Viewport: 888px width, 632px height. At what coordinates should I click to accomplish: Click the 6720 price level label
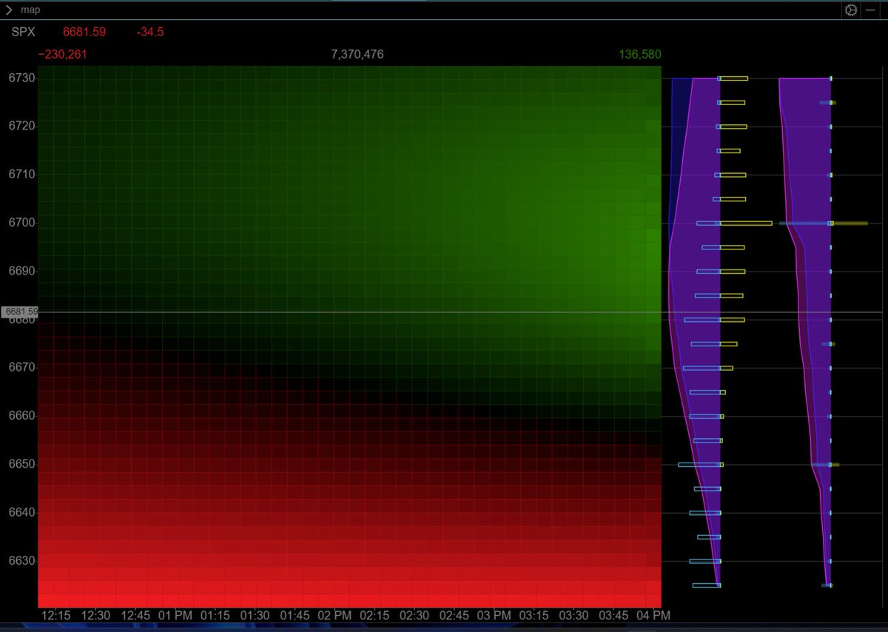point(21,126)
